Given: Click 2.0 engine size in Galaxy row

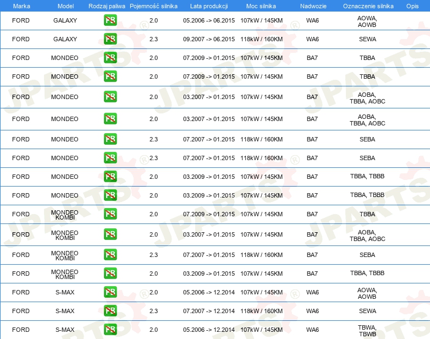Looking at the screenshot, I should pos(153,20).
